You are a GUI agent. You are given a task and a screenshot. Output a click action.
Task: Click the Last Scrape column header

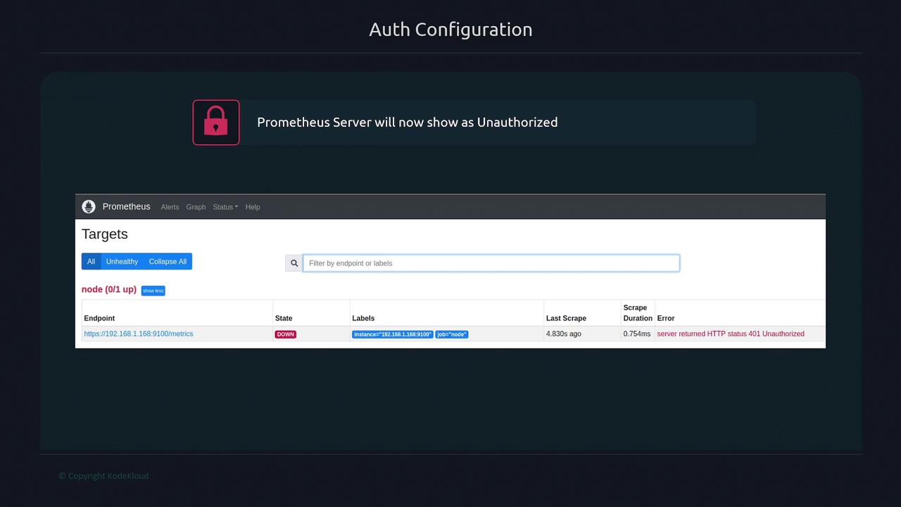(x=566, y=318)
